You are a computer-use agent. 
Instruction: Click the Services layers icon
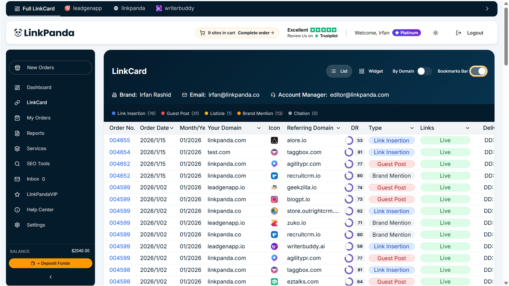(x=17, y=149)
